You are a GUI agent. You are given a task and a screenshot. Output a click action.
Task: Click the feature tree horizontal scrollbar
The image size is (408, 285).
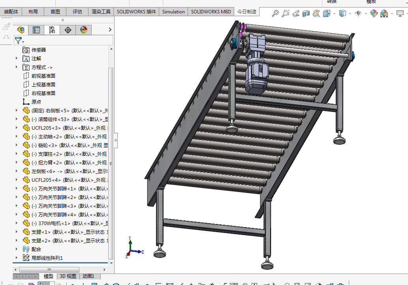(x=49, y=270)
